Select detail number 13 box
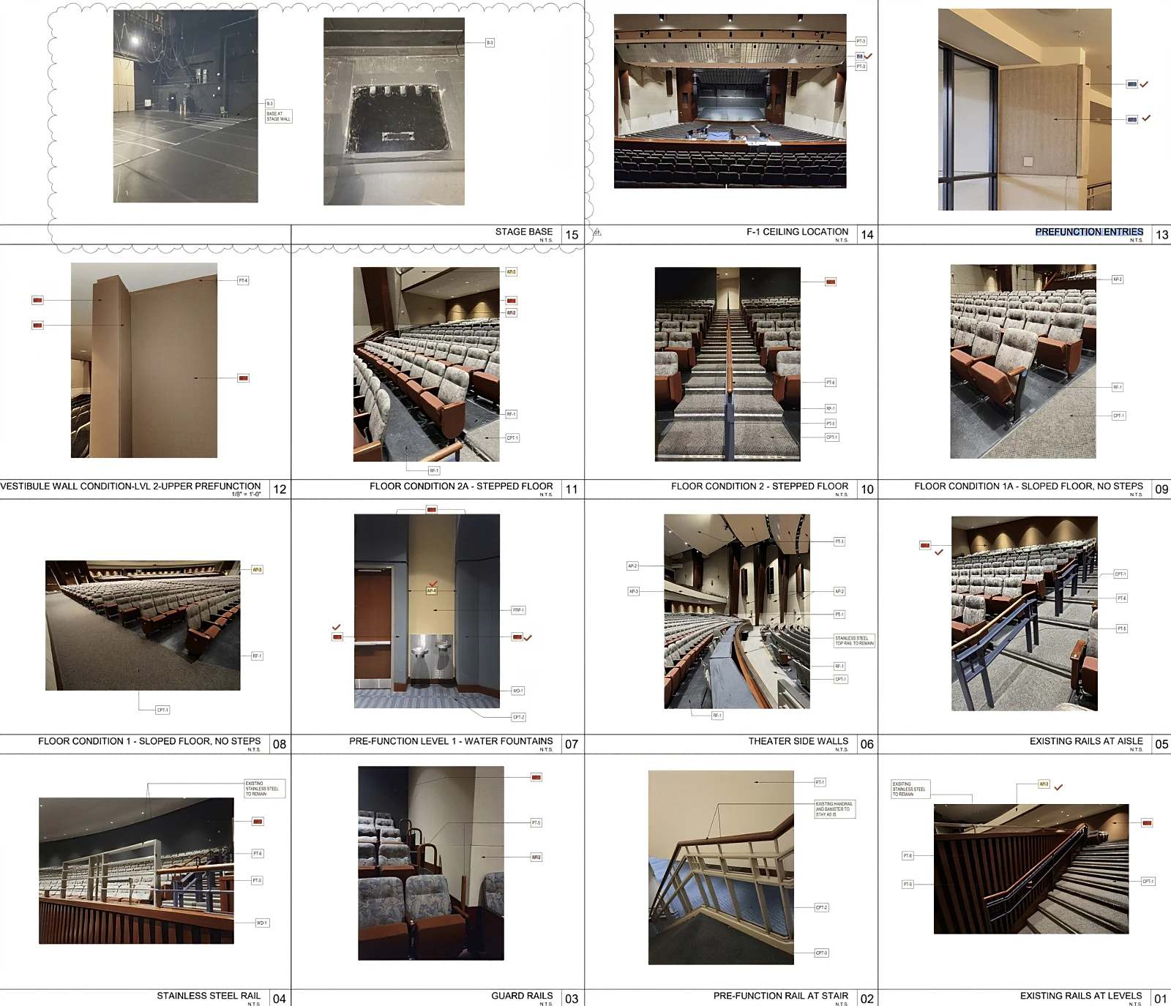This screenshot has width=1171, height=1006. pos(1161,235)
